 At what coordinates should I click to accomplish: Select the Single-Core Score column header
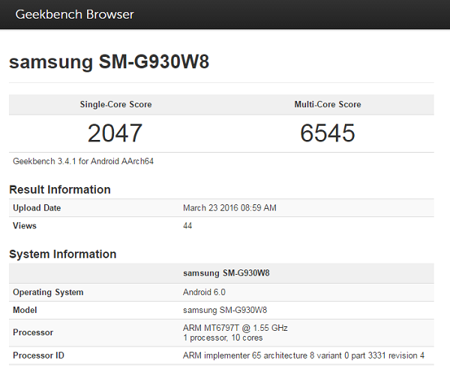[115, 105]
